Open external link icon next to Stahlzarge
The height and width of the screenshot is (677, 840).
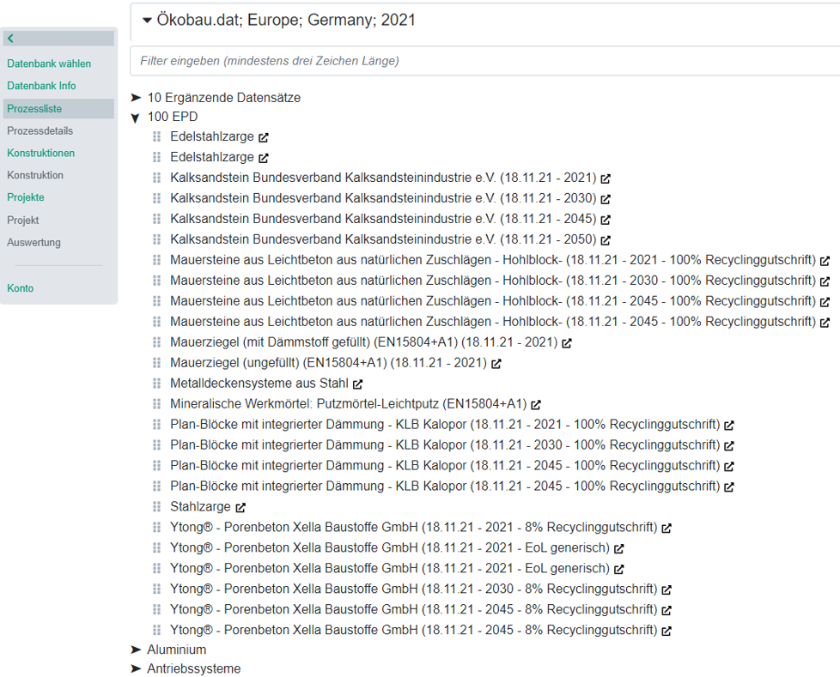(240, 507)
